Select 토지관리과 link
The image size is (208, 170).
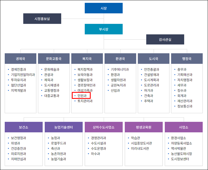pyautogui.click(x=85, y=101)
